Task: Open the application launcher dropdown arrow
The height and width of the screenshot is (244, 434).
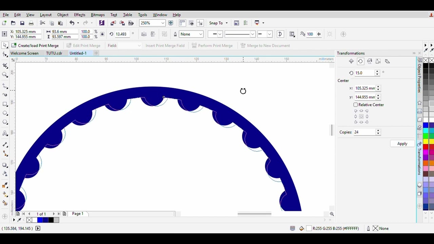Action: point(263,23)
